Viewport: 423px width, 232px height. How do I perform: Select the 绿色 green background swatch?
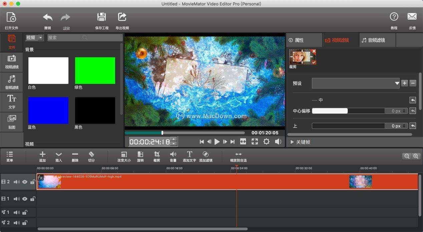point(95,71)
